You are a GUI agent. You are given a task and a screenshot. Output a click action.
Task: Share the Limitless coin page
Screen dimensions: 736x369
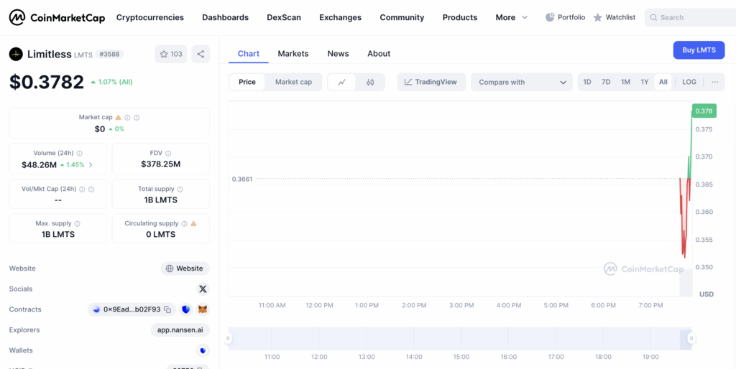click(201, 54)
